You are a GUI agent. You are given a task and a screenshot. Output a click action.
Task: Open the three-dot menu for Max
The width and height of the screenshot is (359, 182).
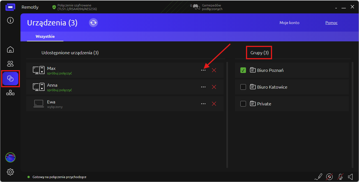pos(203,70)
